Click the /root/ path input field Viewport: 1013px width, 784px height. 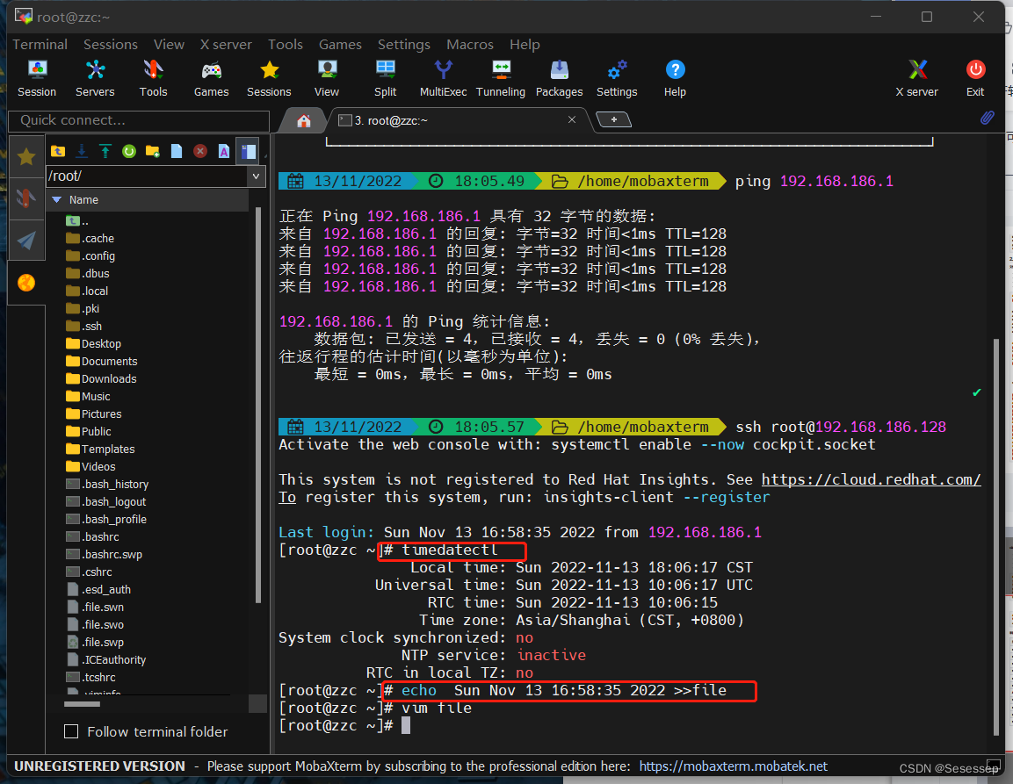pos(148,176)
